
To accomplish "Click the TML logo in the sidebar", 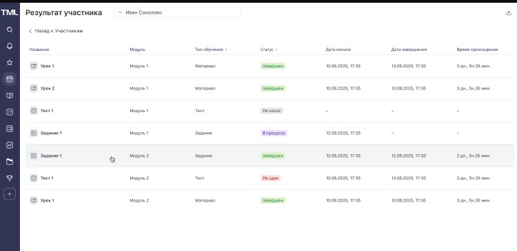I will tap(10, 12).
